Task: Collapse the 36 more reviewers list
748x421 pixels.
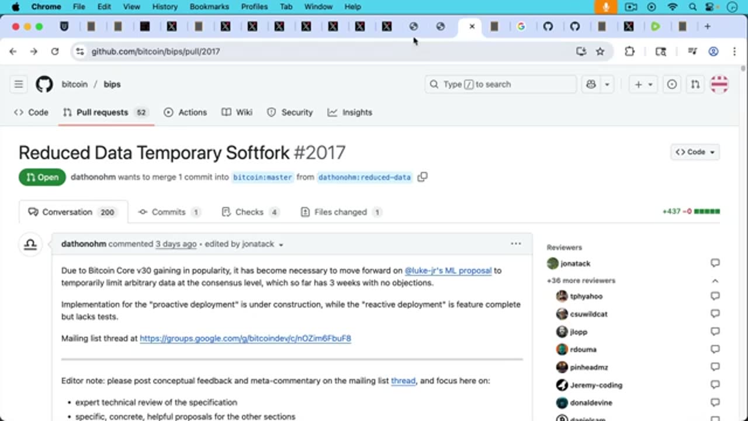Action: [715, 281]
